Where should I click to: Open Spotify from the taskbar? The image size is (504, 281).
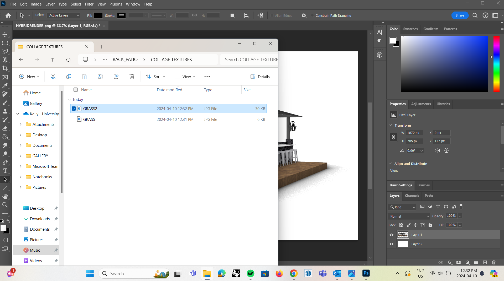(x=250, y=273)
